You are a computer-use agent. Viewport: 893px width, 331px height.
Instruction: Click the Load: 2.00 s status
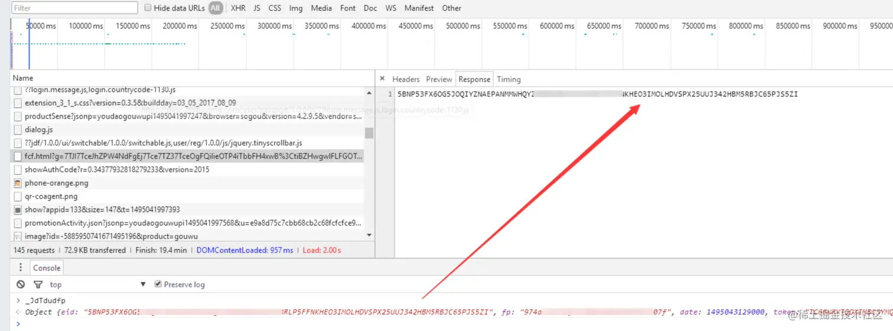tap(322, 250)
